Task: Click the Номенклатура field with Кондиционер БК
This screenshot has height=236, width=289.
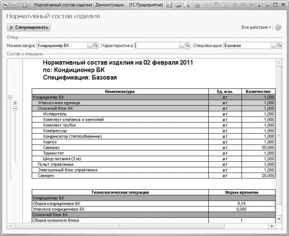Action: 62,46
